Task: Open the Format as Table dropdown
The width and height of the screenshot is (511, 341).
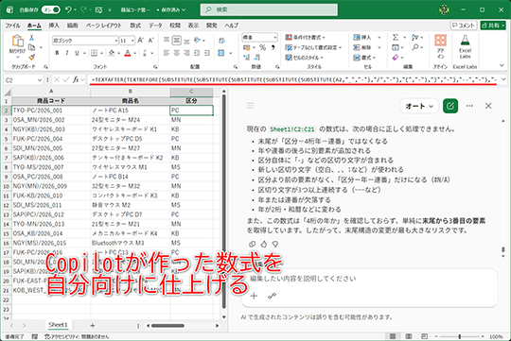Action: (313, 47)
